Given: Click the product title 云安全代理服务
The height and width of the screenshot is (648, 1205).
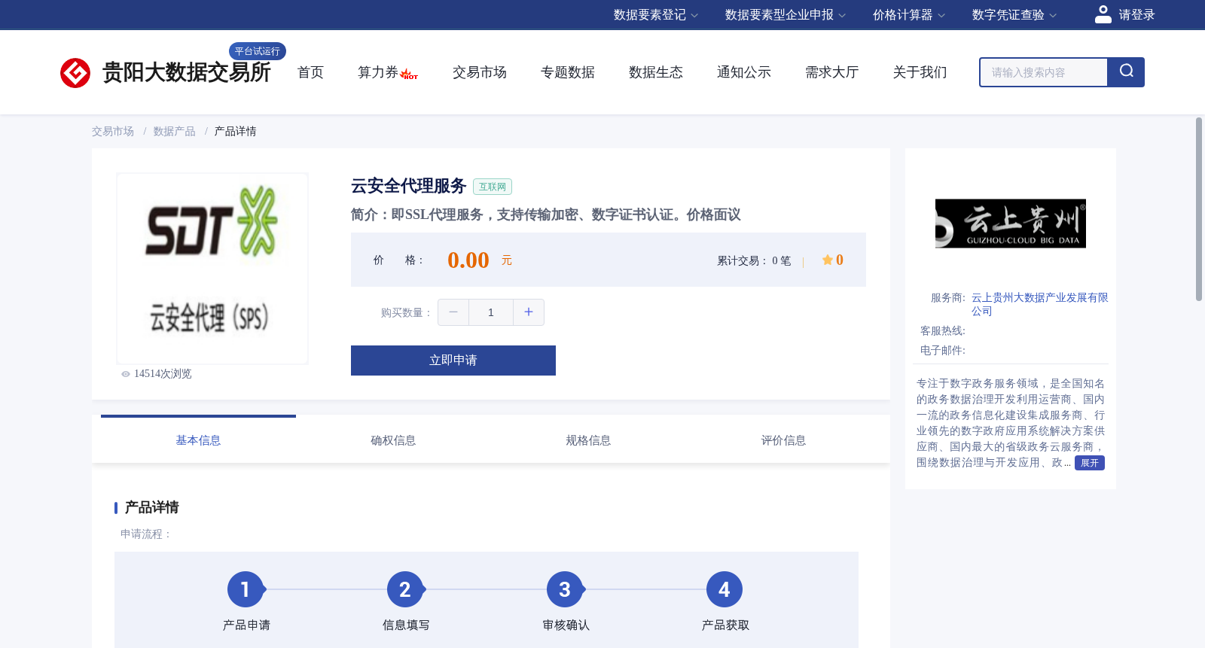Looking at the screenshot, I should (x=409, y=186).
